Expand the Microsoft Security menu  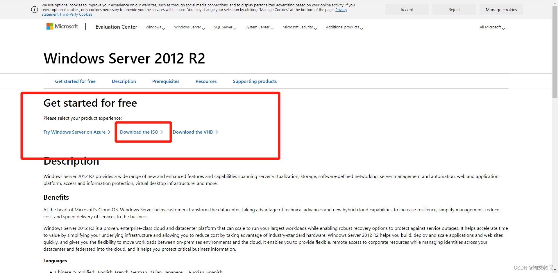click(x=300, y=27)
